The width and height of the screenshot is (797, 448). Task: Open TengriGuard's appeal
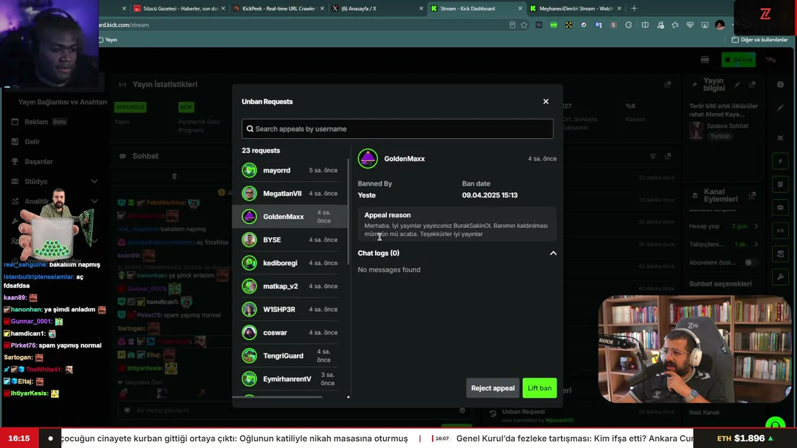coord(290,355)
